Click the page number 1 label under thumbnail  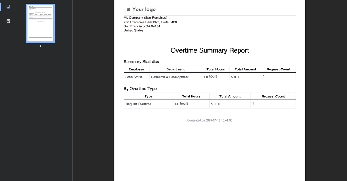click(x=40, y=46)
